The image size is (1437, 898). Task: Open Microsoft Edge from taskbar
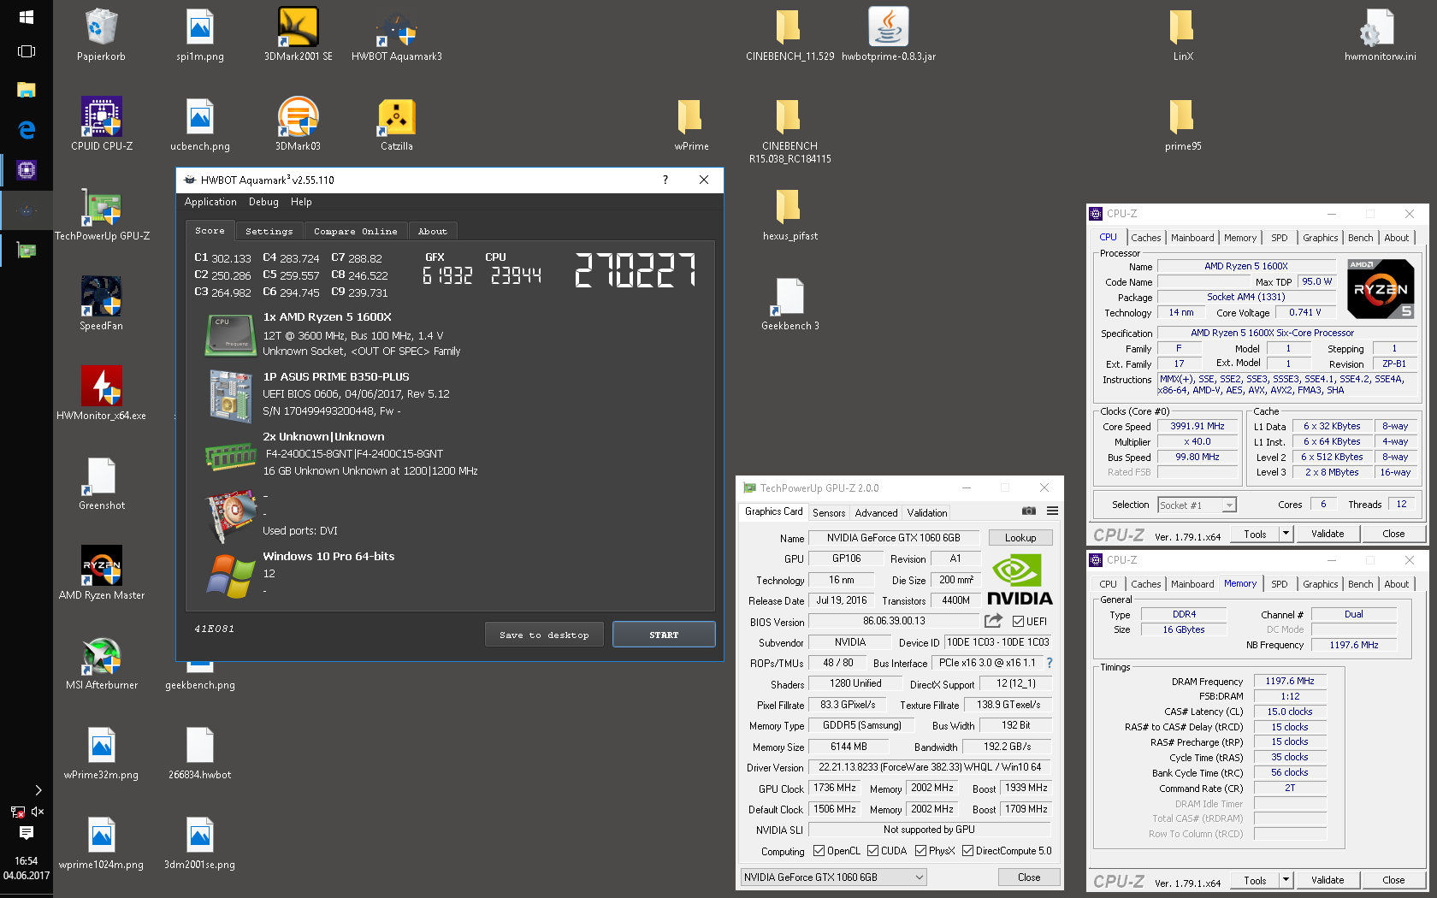click(26, 130)
